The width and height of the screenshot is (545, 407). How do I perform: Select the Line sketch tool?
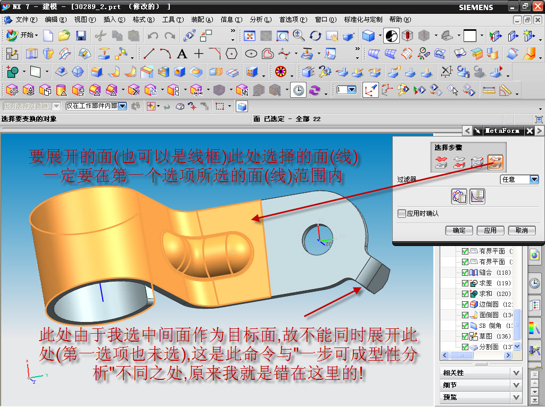pyautogui.click(x=149, y=54)
